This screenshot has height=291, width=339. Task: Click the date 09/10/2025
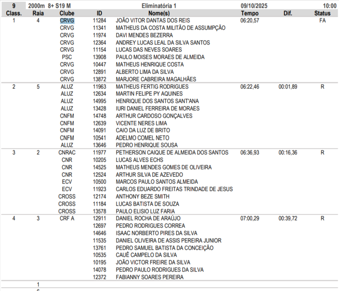(256, 6)
